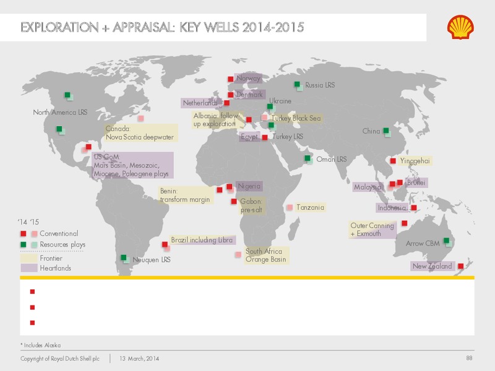Image resolution: width=495 pixels, height=371 pixels.
Task: Click the yellow Frontier legend swatch
Action: point(29,258)
